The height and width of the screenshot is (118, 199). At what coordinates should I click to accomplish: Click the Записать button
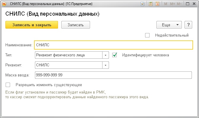pyautogui.click(x=76, y=25)
